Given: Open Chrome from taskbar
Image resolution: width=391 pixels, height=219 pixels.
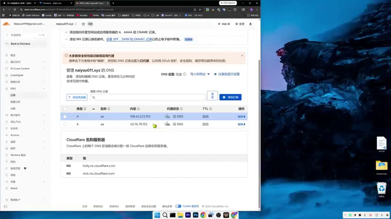Looking at the screenshot, I should [203, 215].
